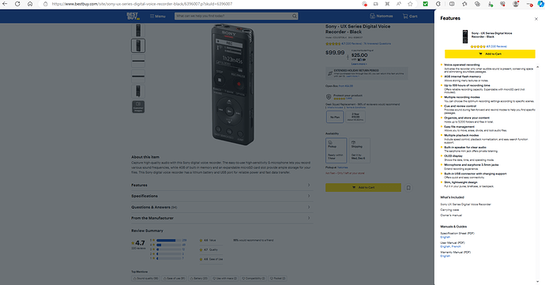Open the Best Buy Menu
The width and height of the screenshot is (545, 285).
click(x=157, y=16)
